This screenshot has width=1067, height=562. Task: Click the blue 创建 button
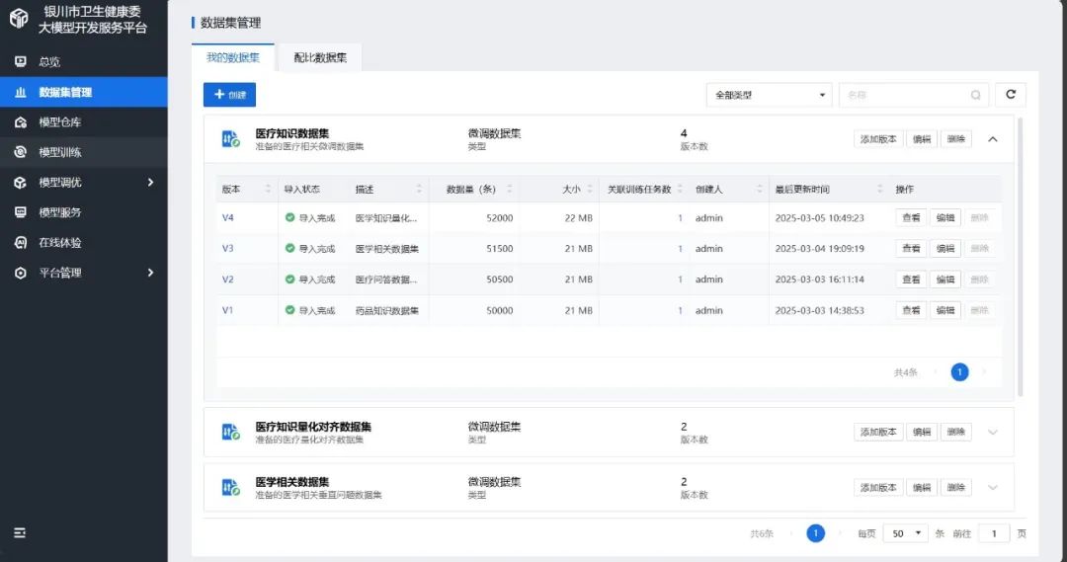click(x=229, y=95)
